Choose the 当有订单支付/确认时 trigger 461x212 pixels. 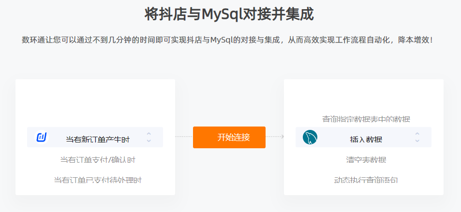(98, 160)
